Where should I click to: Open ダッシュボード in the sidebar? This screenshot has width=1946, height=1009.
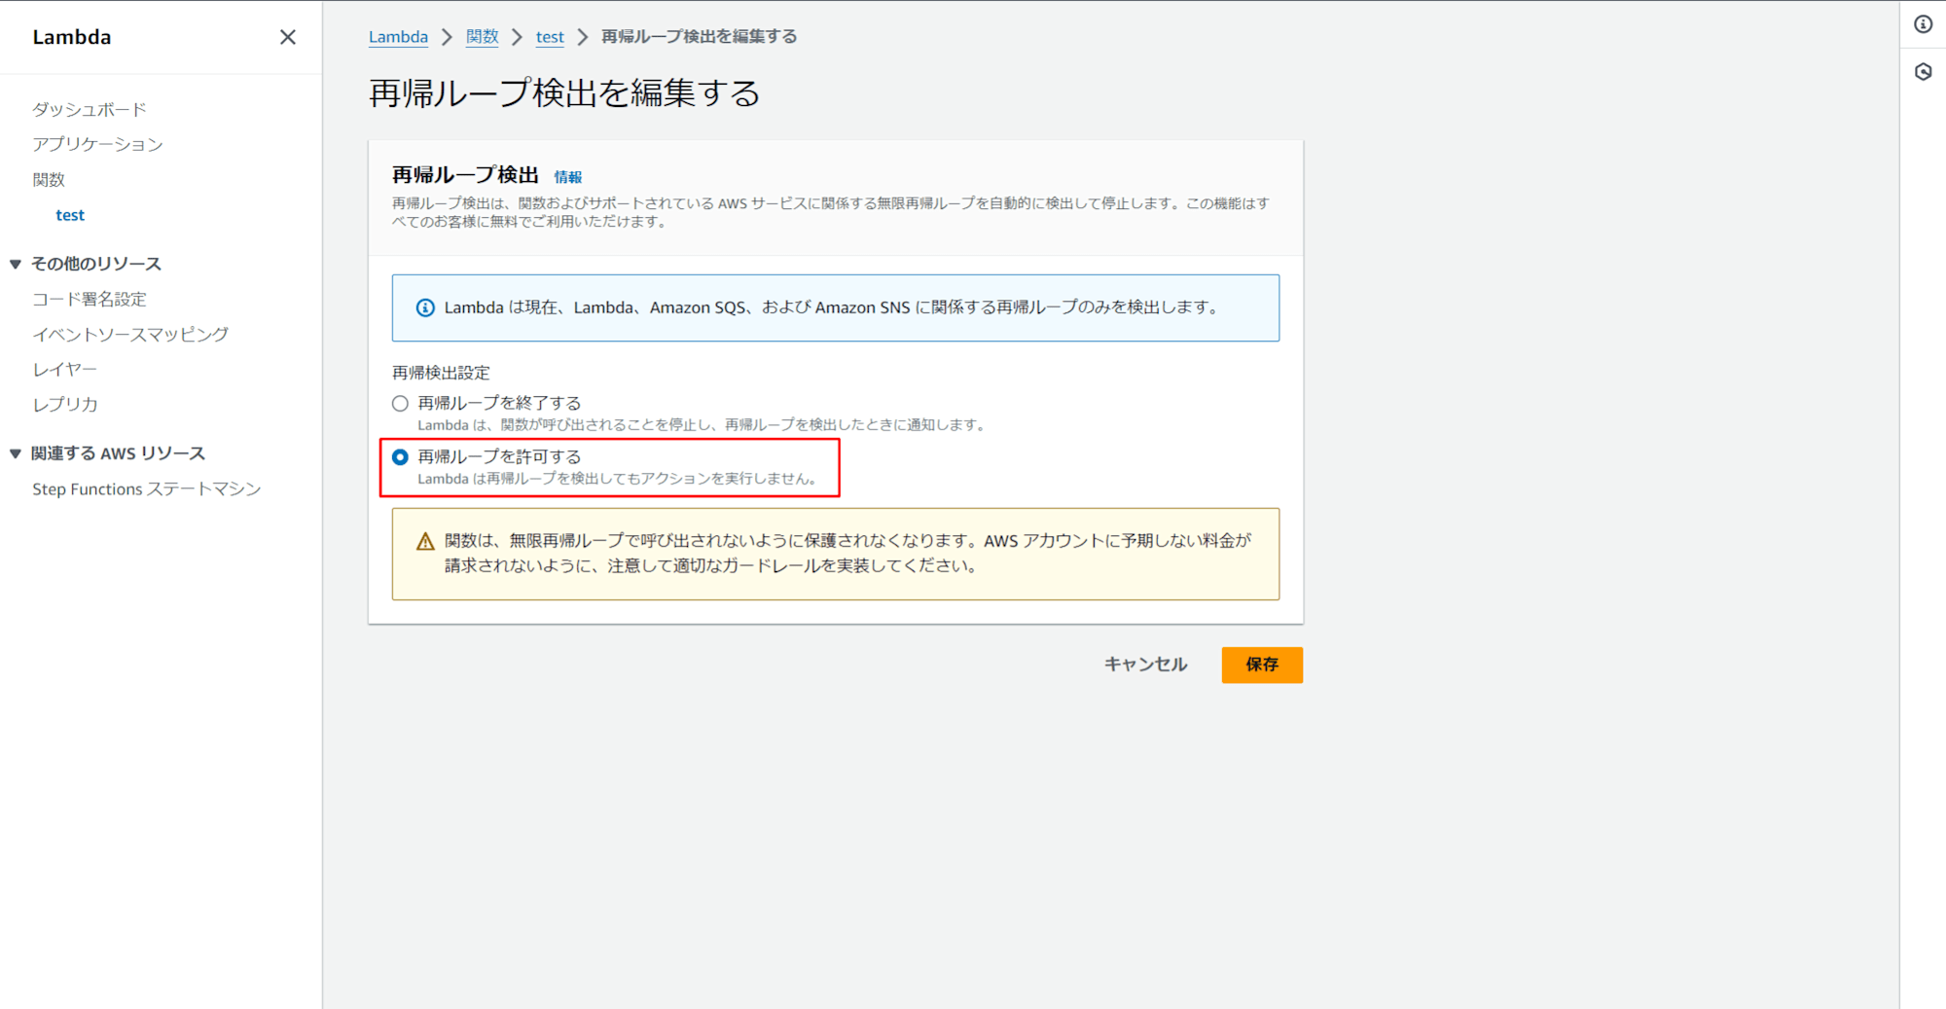90,109
